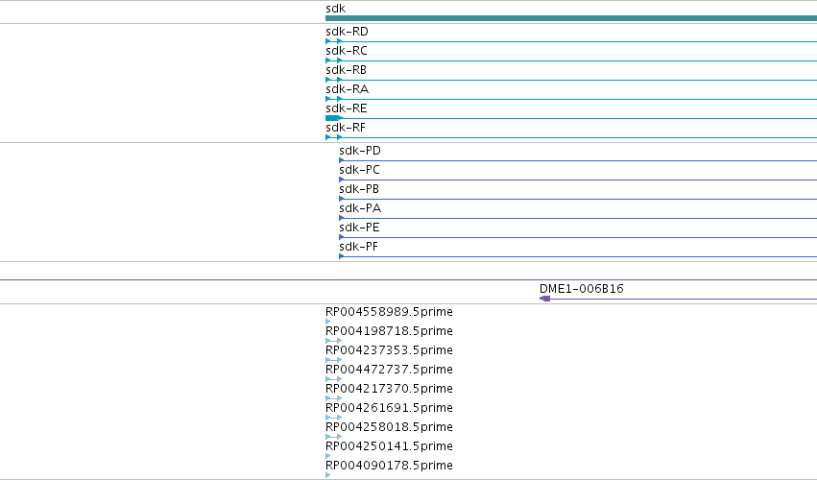Click the sdk-RC exon arrow glyph
Screen dimensions: 817x480
(334, 60)
